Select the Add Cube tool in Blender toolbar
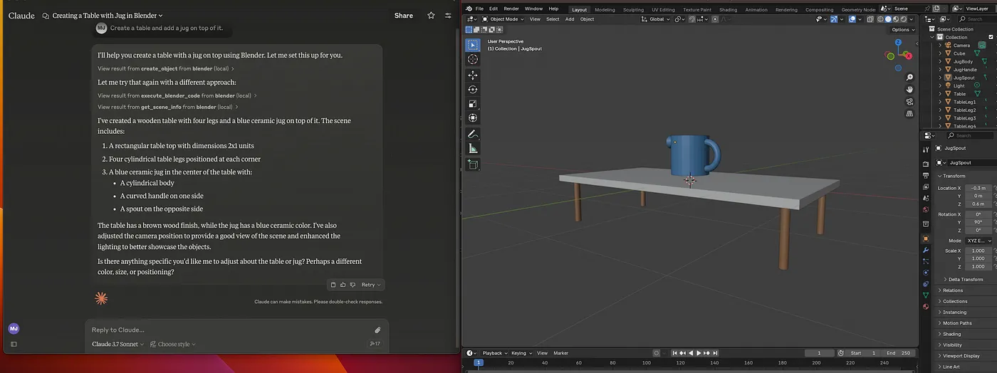 (473, 164)
